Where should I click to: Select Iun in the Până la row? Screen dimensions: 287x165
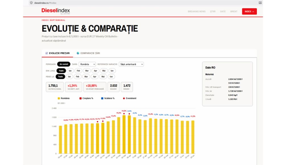[x=111, y=77]
